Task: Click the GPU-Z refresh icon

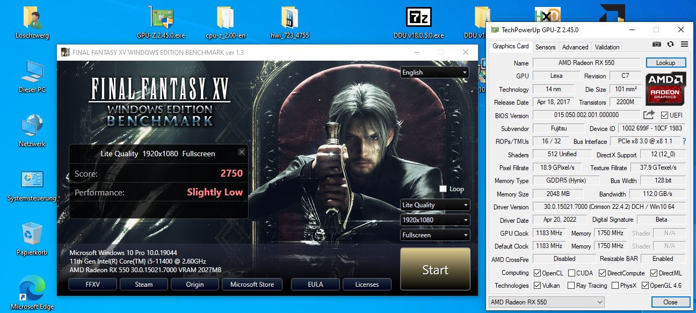Action: (670, 44)
